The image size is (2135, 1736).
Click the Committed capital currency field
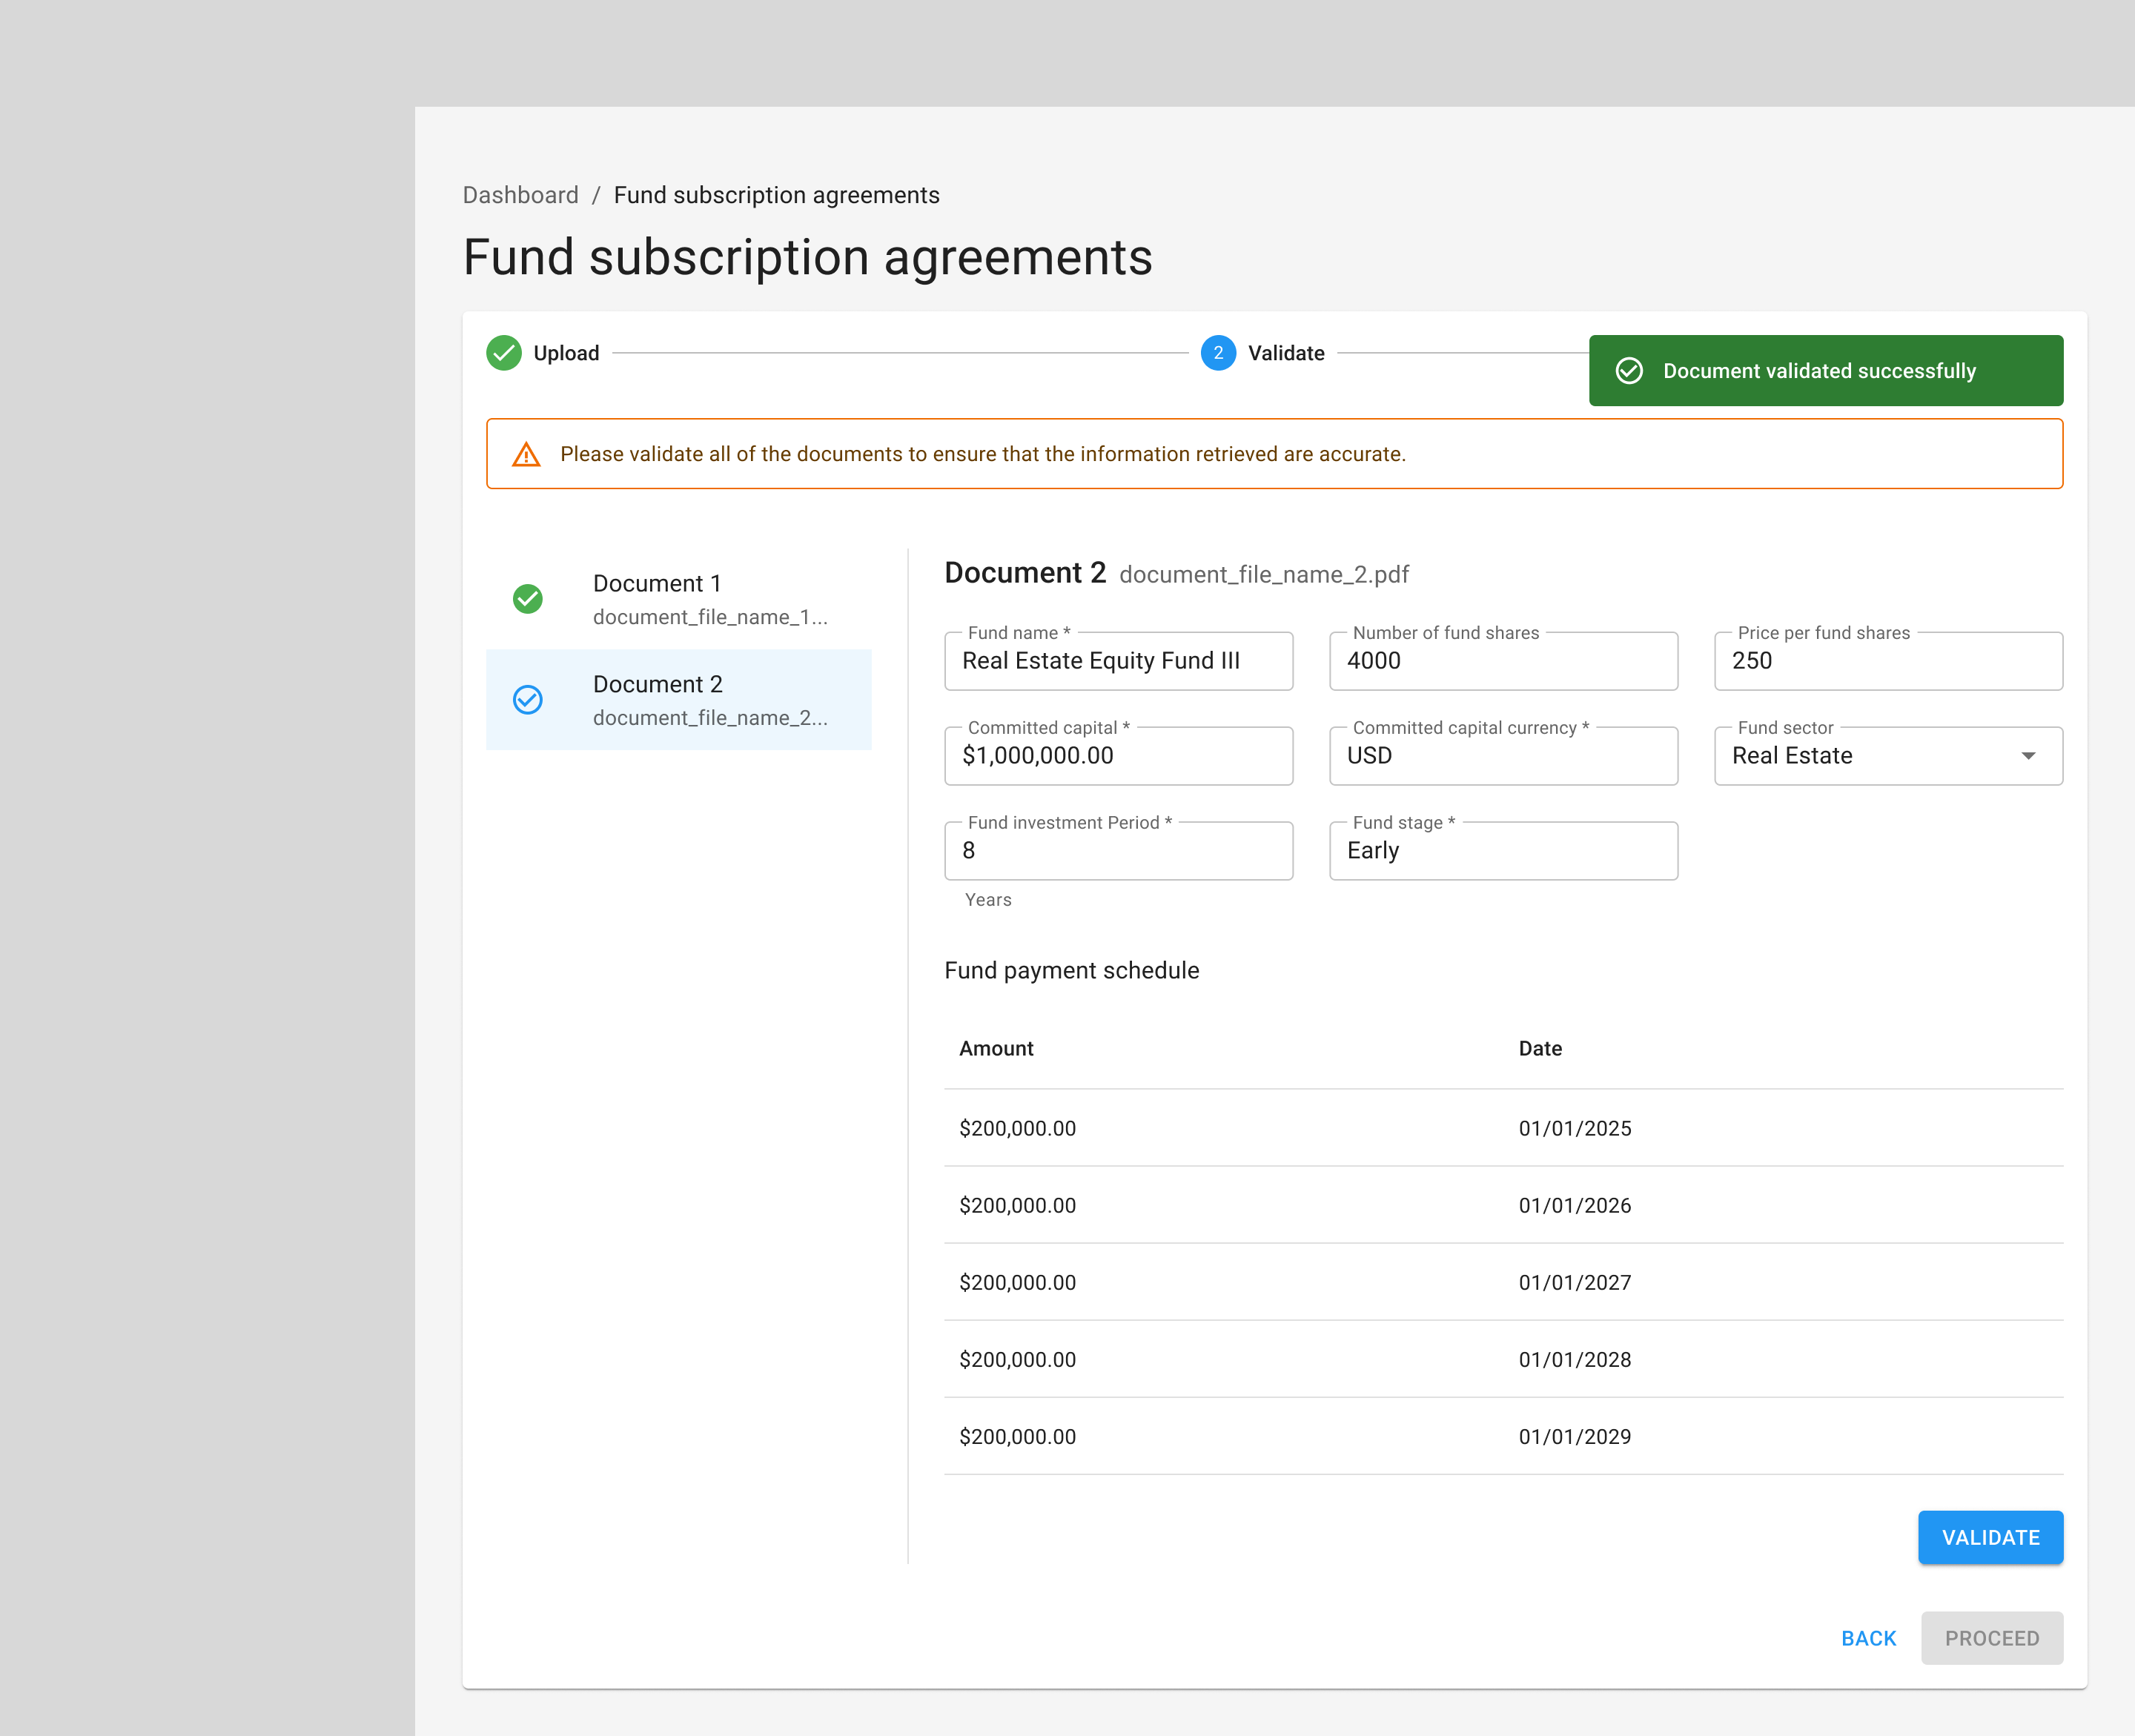coord(1503,756)
